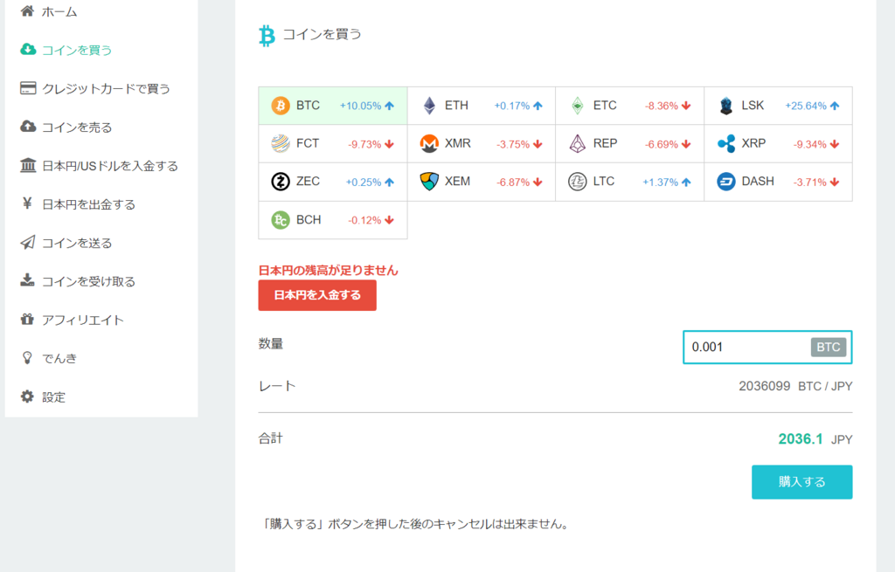Click the Ethereum ETH diamond icon
The width and height of the screenshot is (895, 572).
point(429,106)
